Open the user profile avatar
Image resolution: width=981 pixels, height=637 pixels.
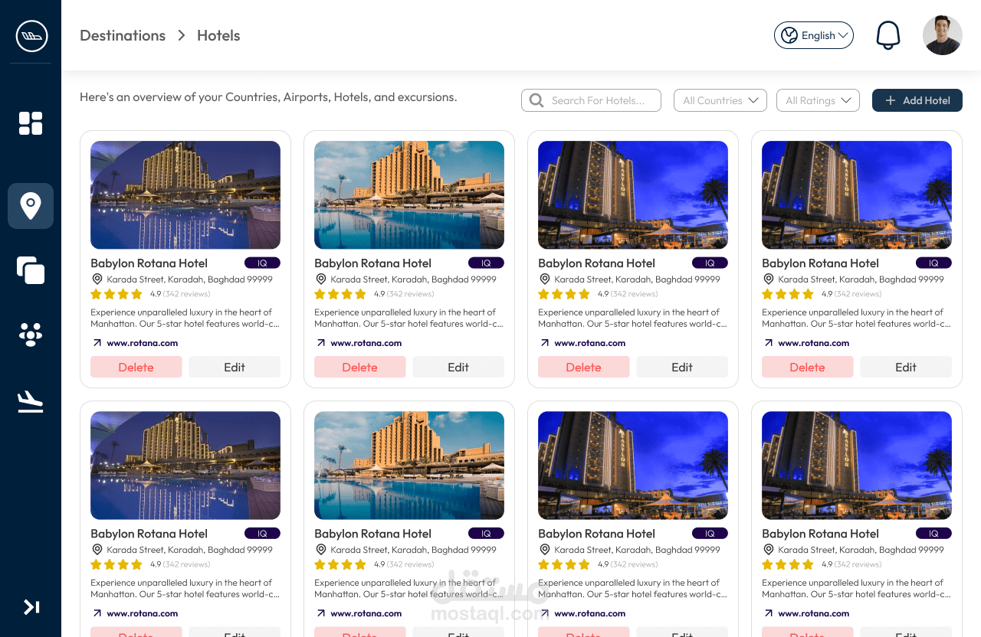click(x=942, y=35)
